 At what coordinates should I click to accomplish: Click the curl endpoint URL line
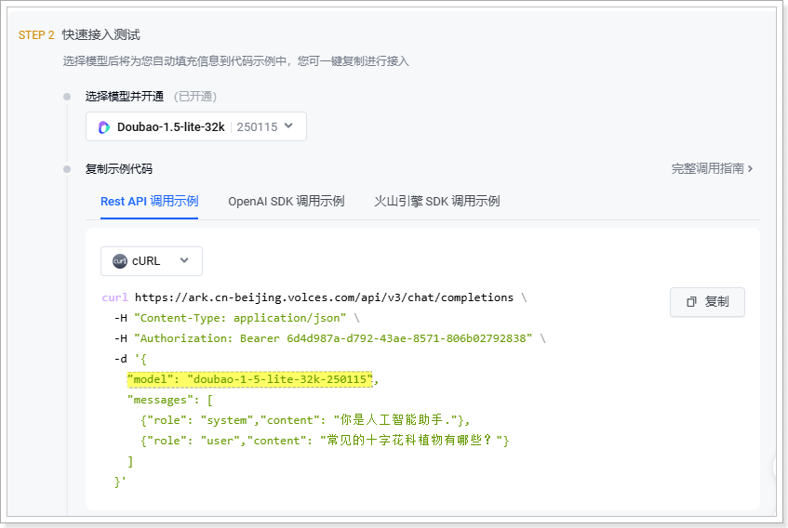pos(314,297)
